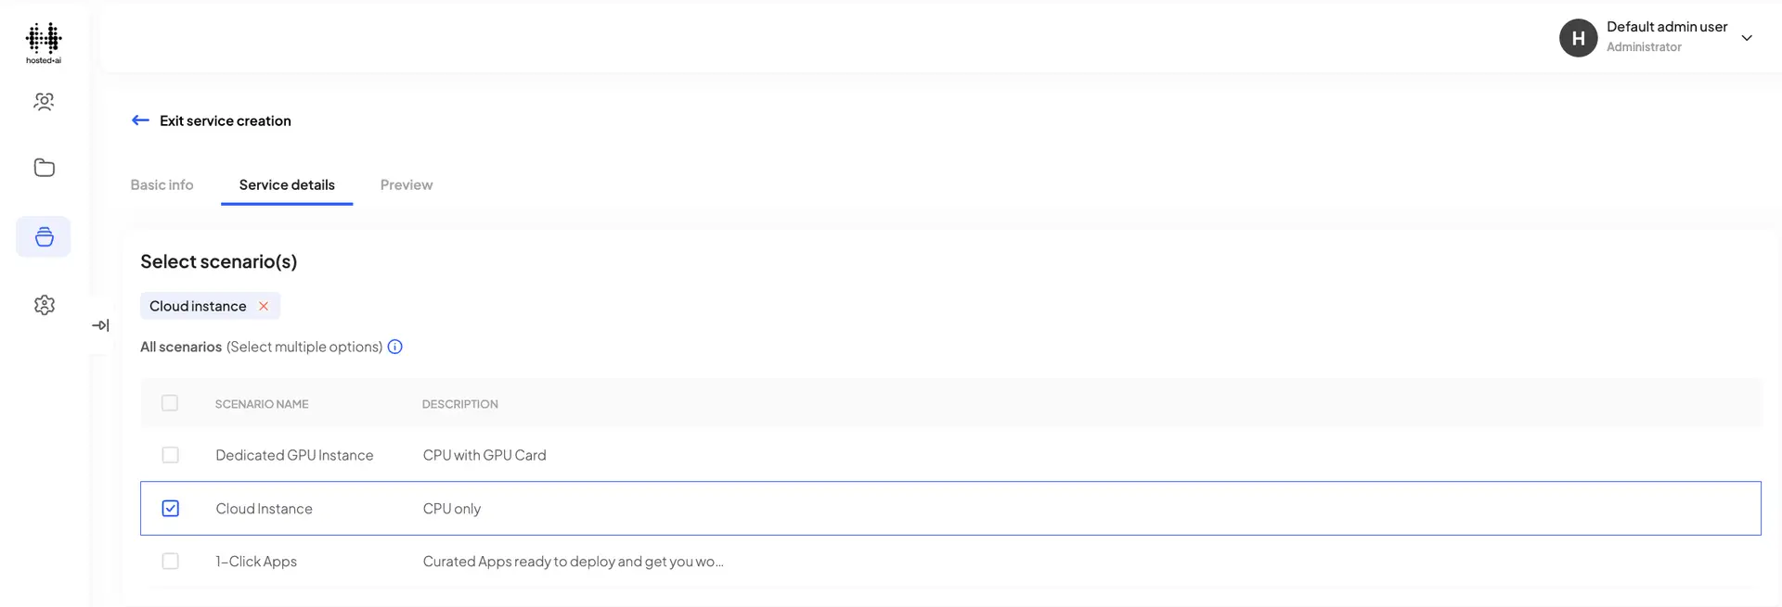Click the hosted.ai logo
Screen dimensions: 1782x607
[44, 43]
